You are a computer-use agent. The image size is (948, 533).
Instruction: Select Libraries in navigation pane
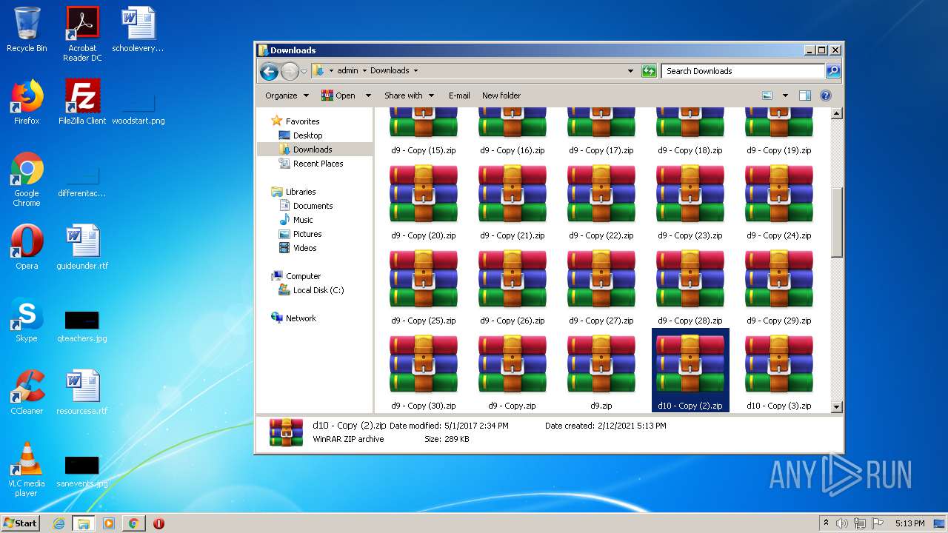301,192
